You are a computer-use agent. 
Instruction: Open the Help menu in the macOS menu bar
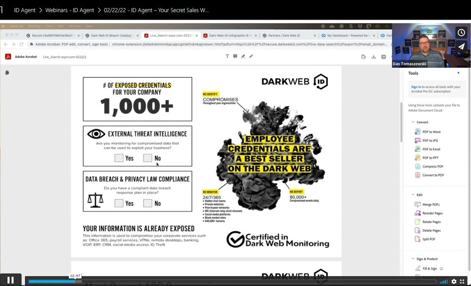[89, 26]
